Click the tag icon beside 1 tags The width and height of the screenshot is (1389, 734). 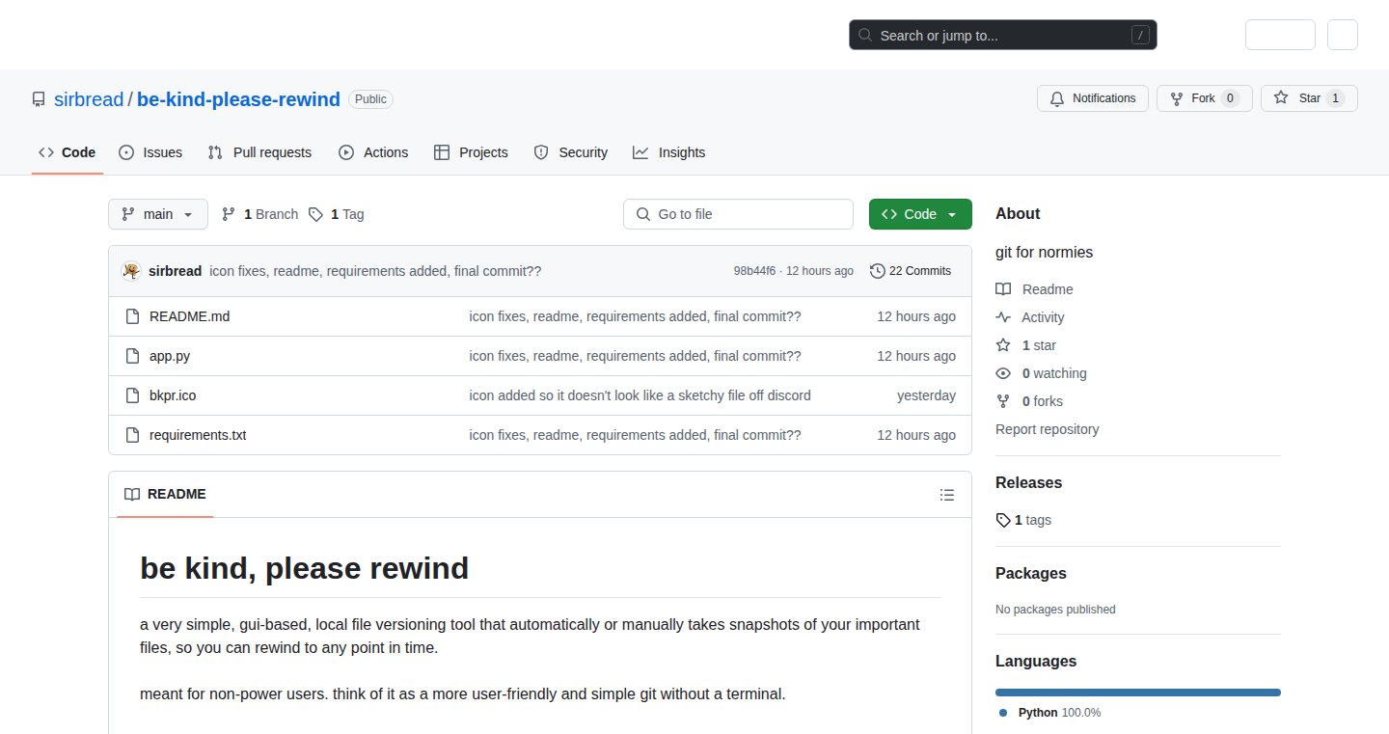[1003, 520]
